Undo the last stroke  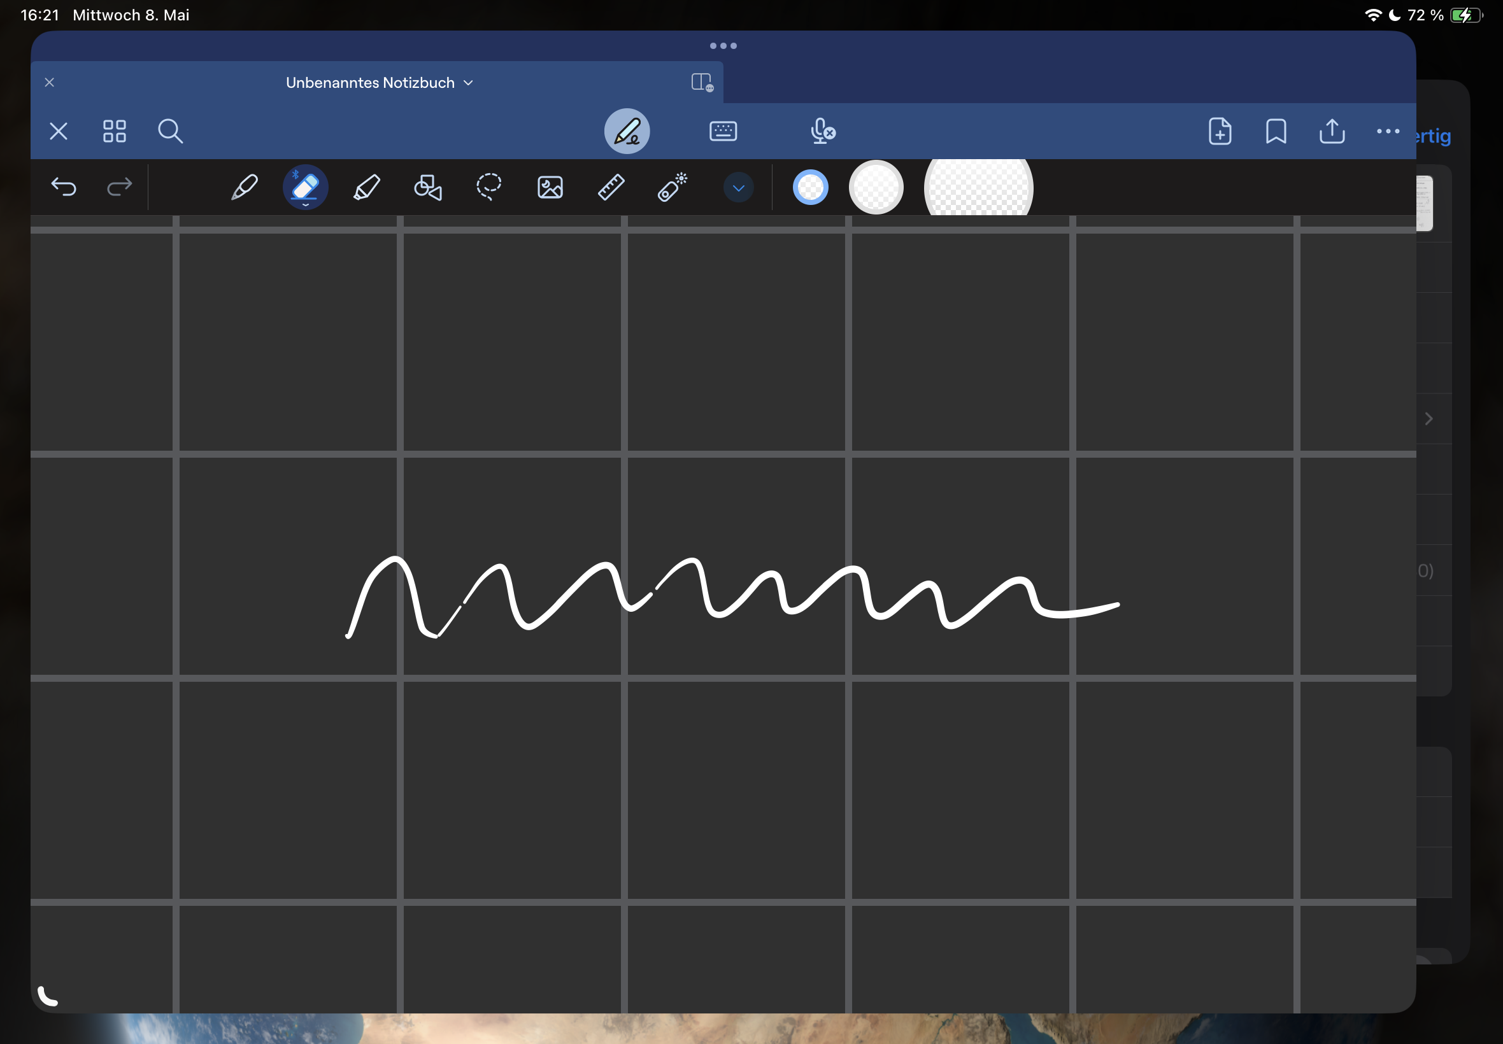click(x=64, y=188)
